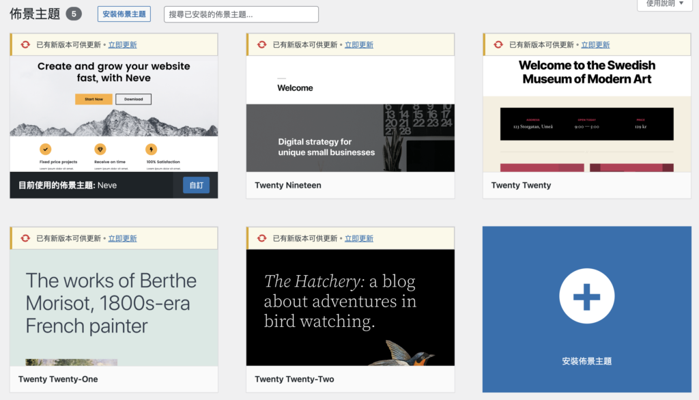Click the update icon on Twenty Twenty-Two
The height and width of the screenshot is (400, 699).
pyautogui.click(x=261, y=238)
